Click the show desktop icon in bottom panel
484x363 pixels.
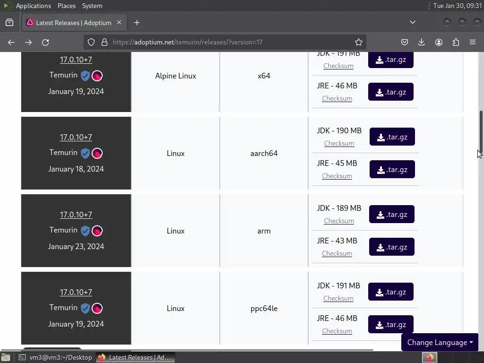pyautogui.click(x=6, y=357)
